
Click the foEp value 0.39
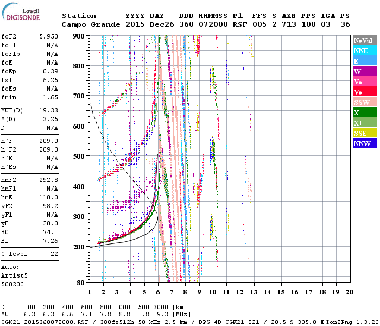[x=50, y=71]
